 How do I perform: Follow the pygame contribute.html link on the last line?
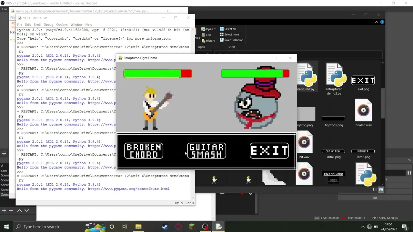tap(128, 189)
